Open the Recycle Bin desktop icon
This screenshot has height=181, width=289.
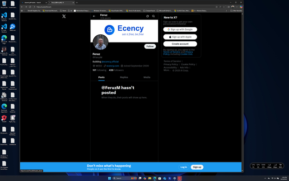[x=4, y=5]
